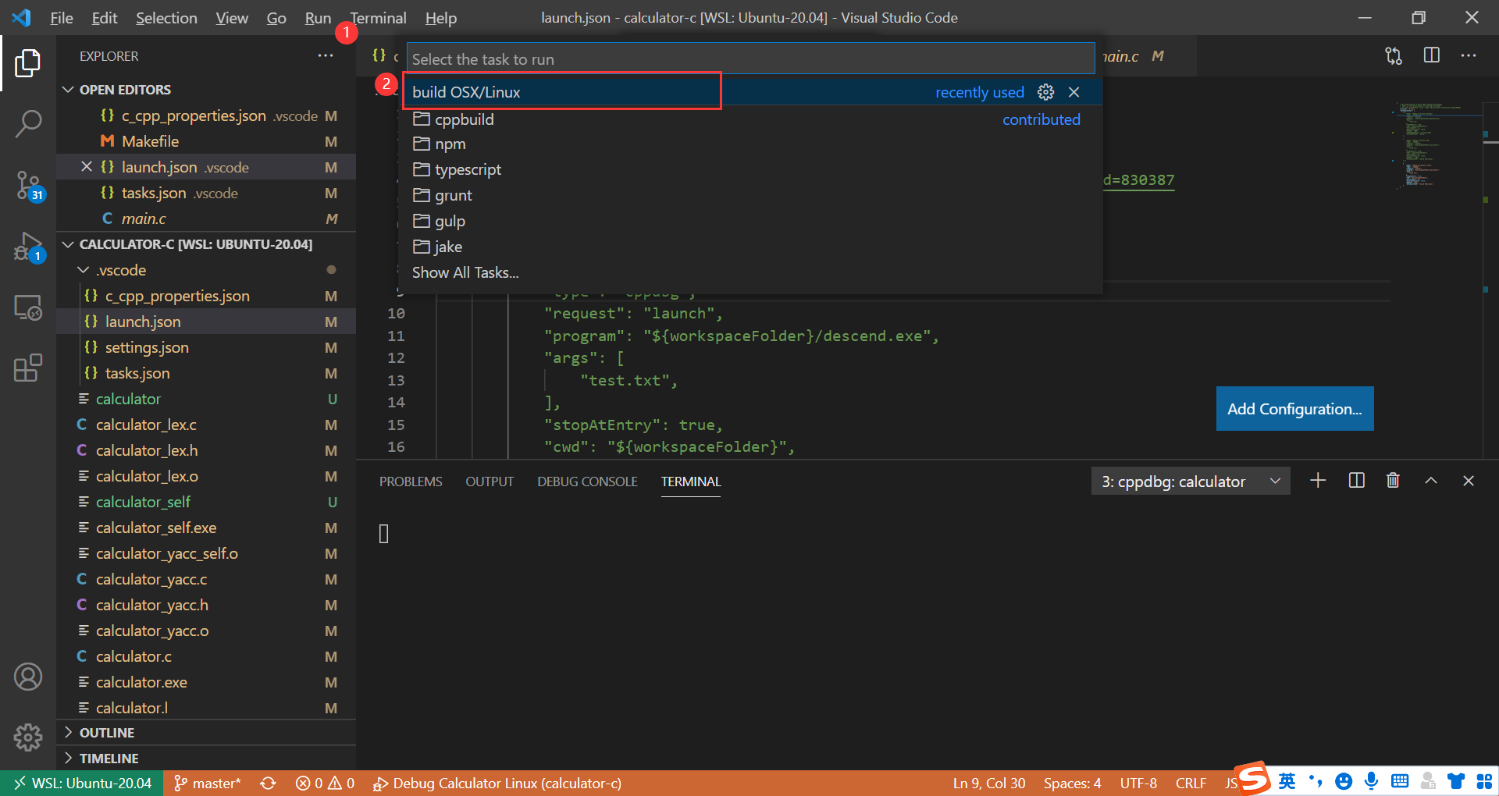Toggle panel maximize with the chevron icon
The height and width of the screenshot is (796, 1499).
click(x=1432, y=481)
